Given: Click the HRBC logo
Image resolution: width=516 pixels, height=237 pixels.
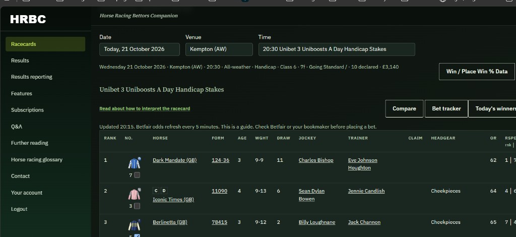Looking at the screenshot, I should click(28, 20).
